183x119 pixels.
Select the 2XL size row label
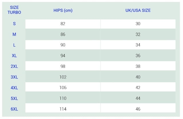click(x=14, y=66)
